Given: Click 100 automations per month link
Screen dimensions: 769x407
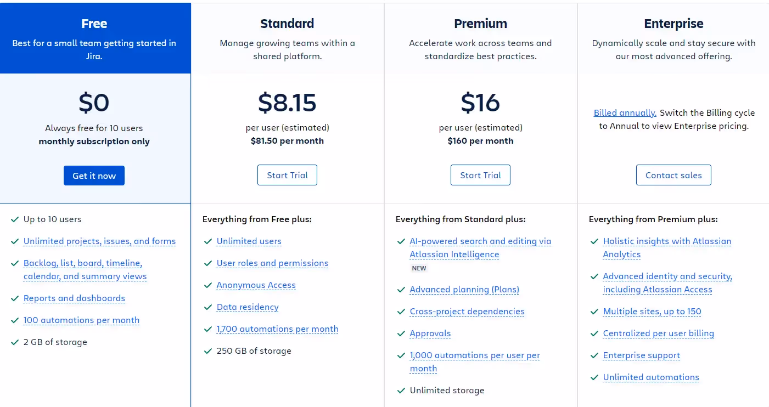Looking at the screenshot, I should (81, 320).
